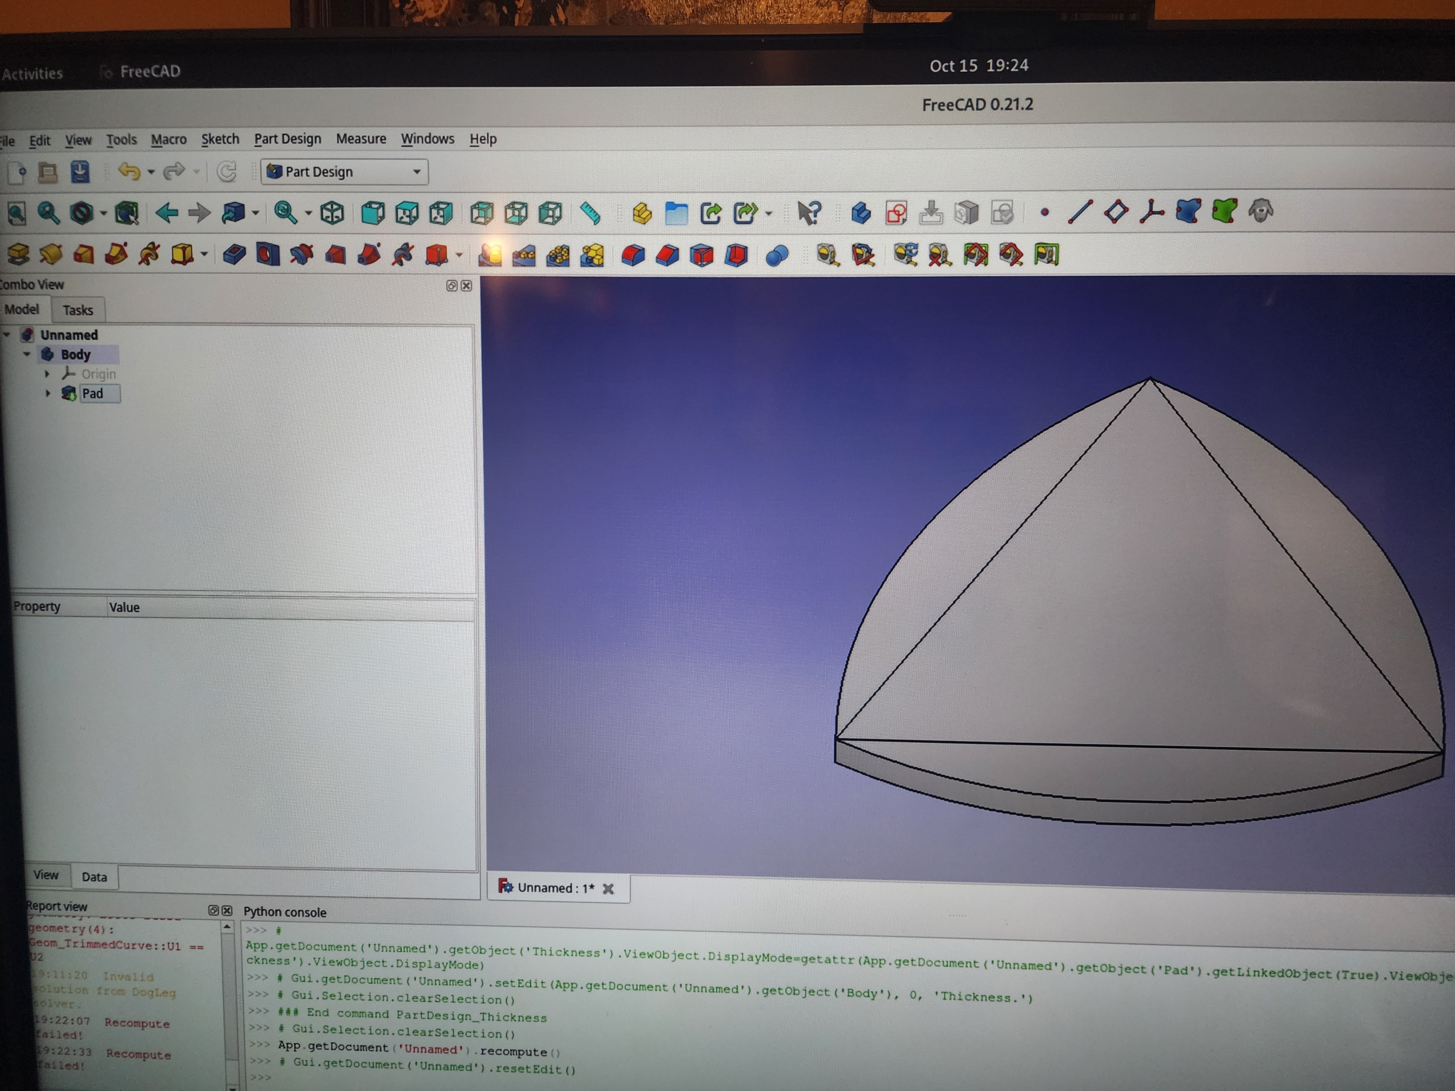Click the Property column header
The image size is (1455, 1091).
coord(59,606)
